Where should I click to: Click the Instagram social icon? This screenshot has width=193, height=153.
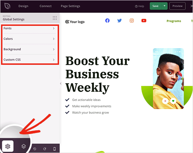132,21
